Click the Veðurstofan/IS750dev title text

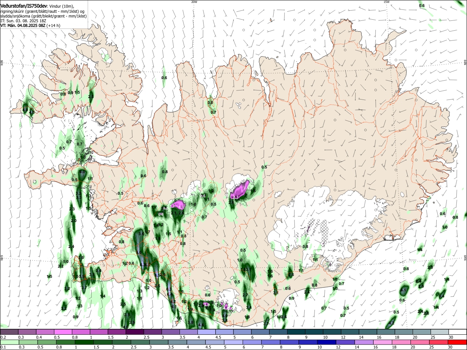(23, 5)
